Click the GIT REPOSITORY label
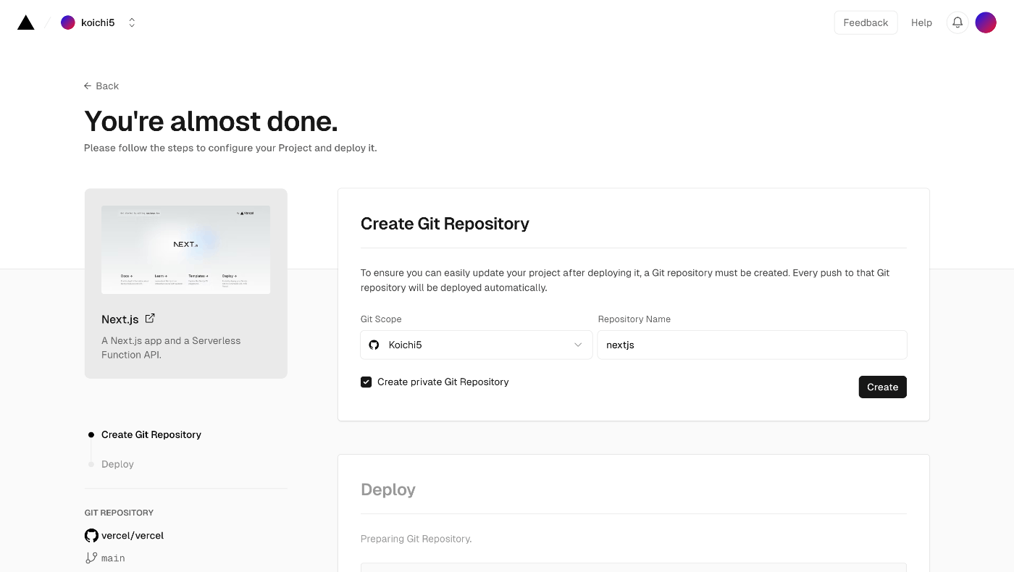This screenshot has width=1014, height=572. click(119, 513)
